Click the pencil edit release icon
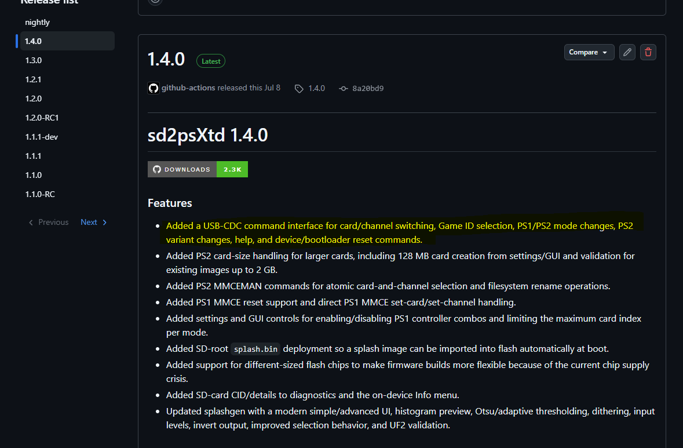683x448 pixels. 627,52
